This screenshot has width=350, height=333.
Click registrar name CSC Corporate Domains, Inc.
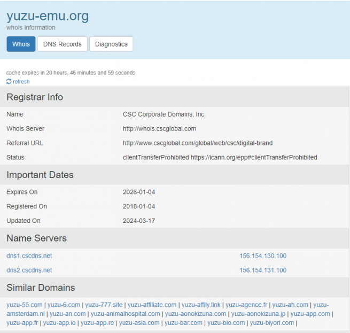point(164,114)
